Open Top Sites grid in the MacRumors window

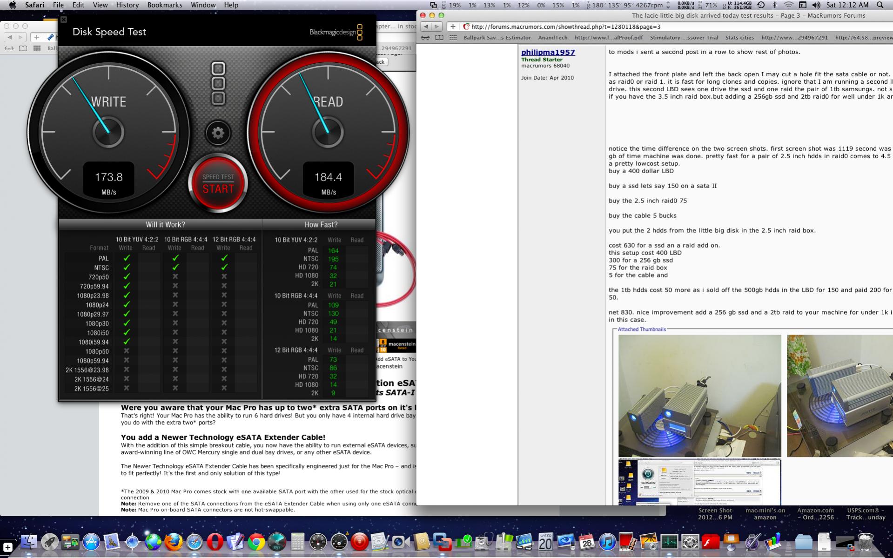(x=453, y=38)
